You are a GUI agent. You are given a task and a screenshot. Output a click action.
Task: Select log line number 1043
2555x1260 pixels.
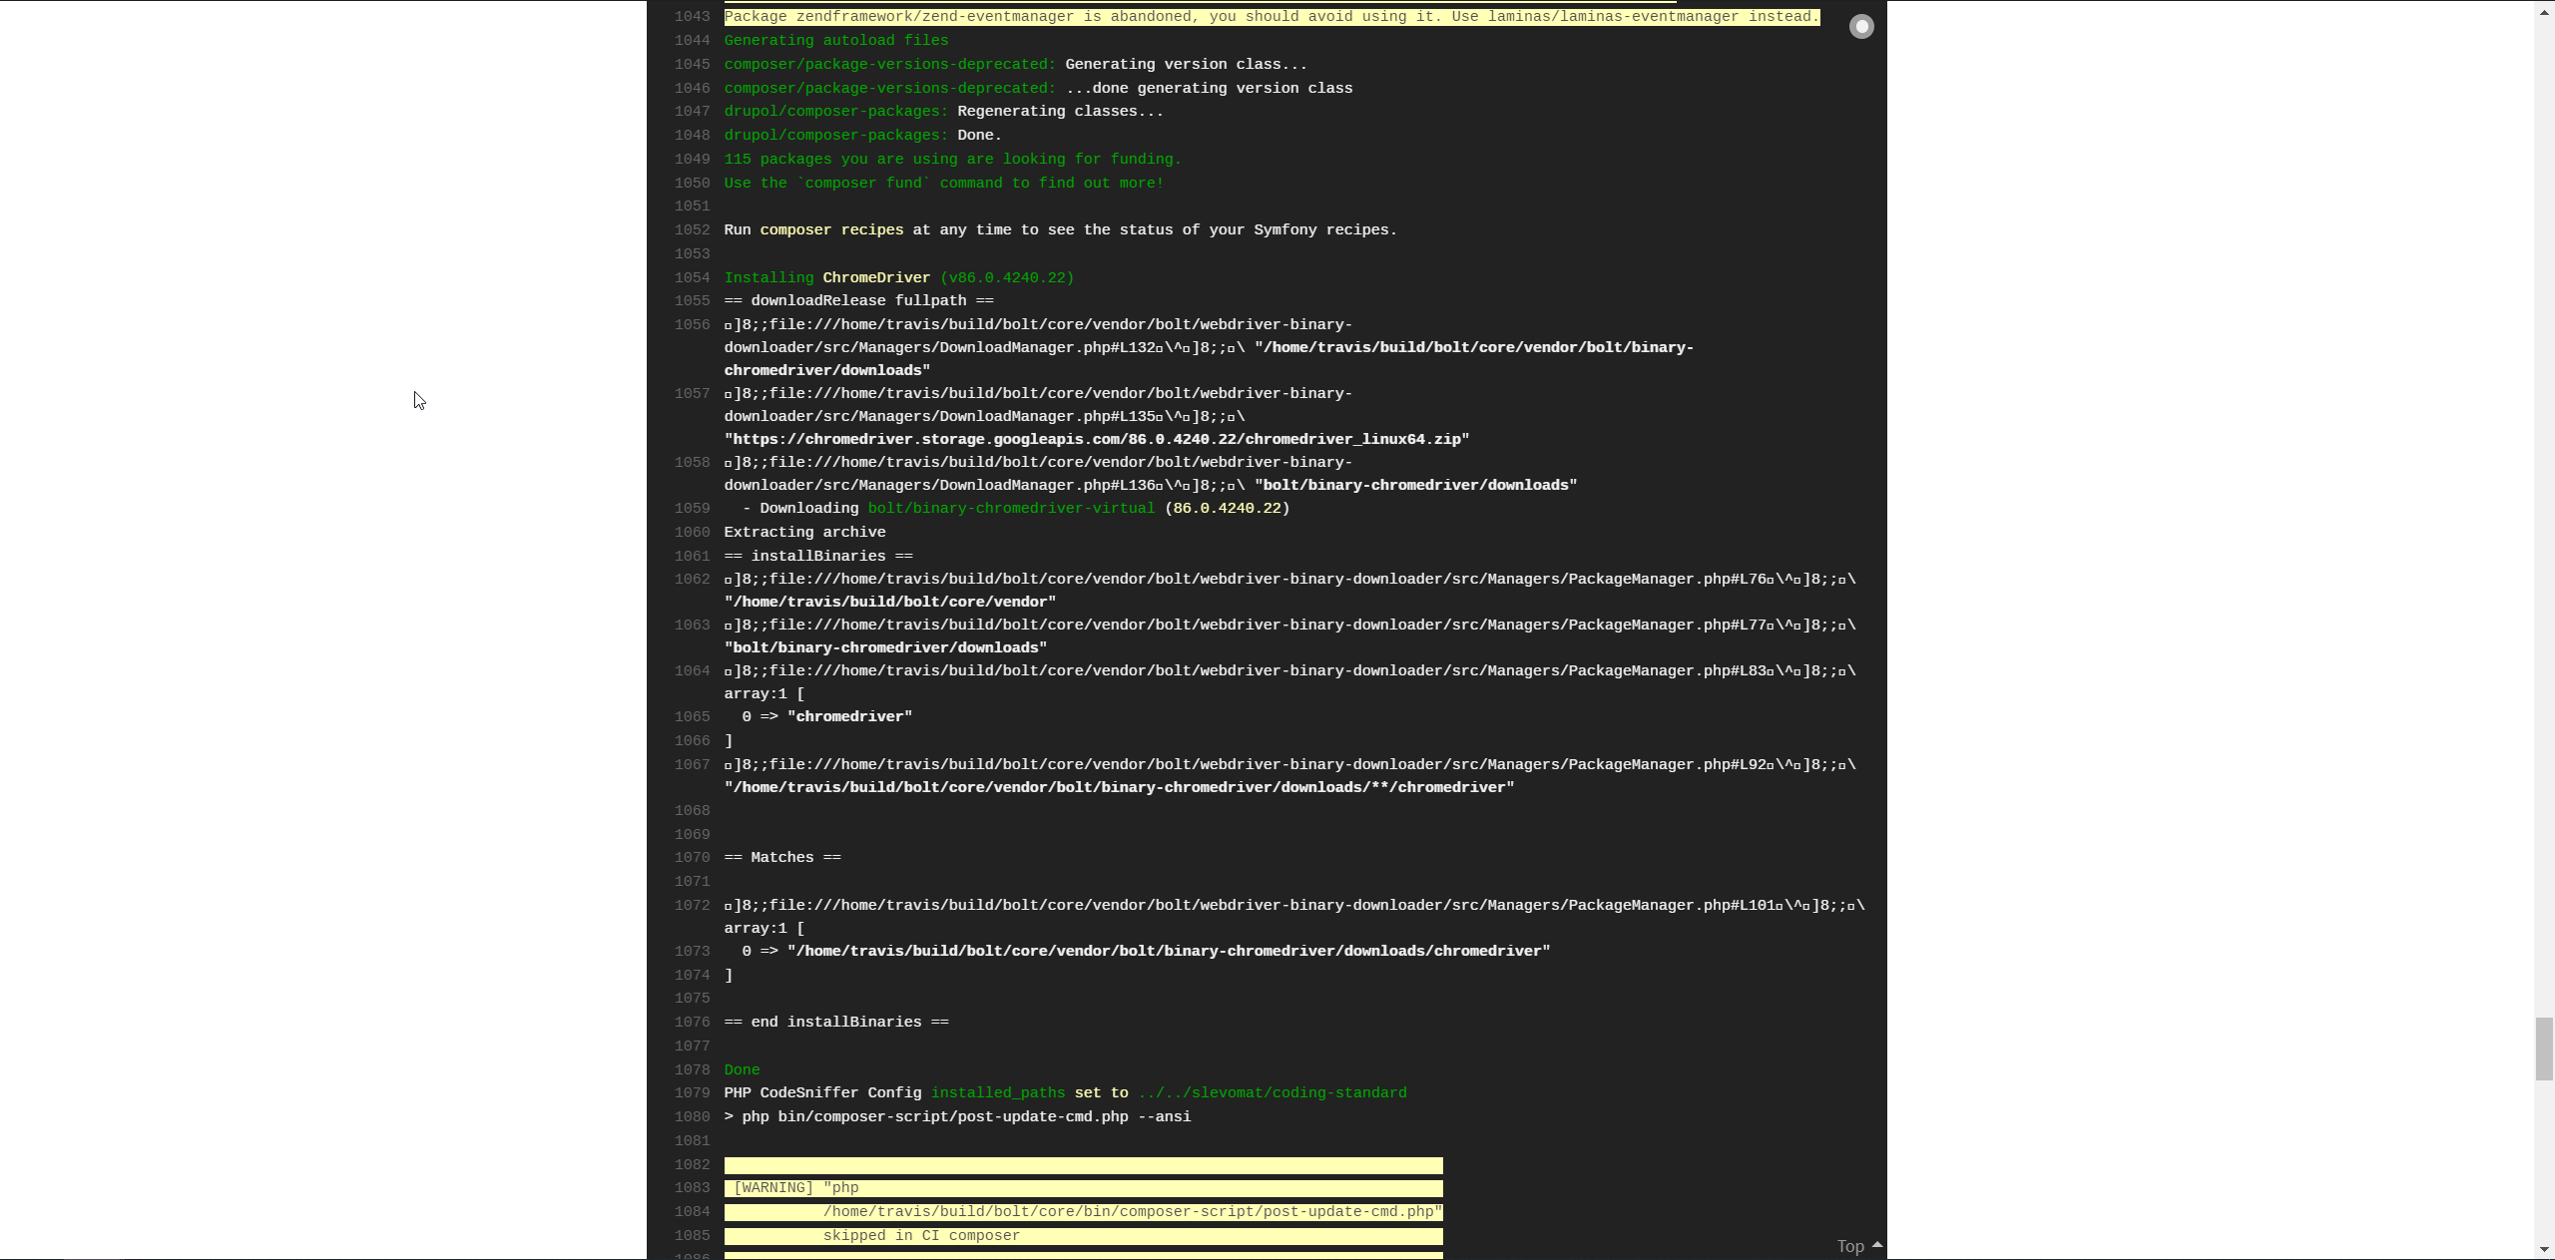coord(692,17)
